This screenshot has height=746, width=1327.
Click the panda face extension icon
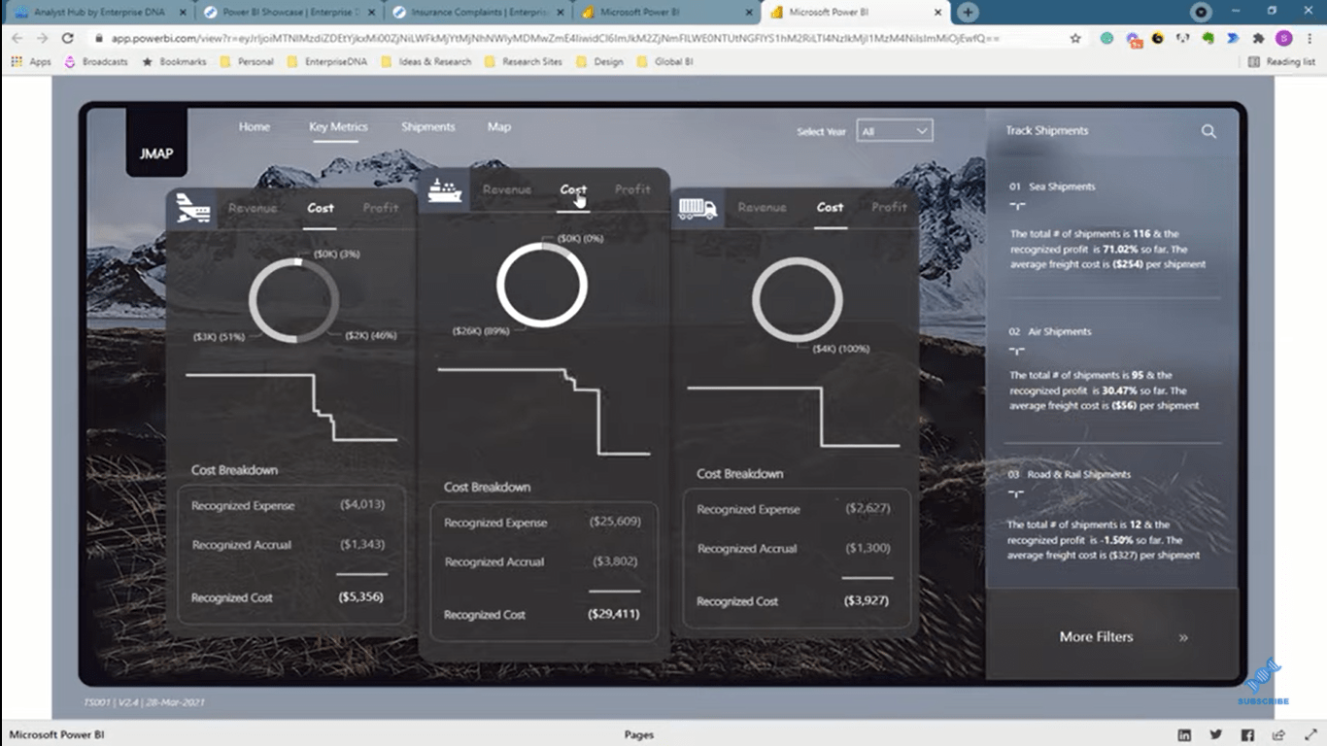click(x=1182, y=38)
